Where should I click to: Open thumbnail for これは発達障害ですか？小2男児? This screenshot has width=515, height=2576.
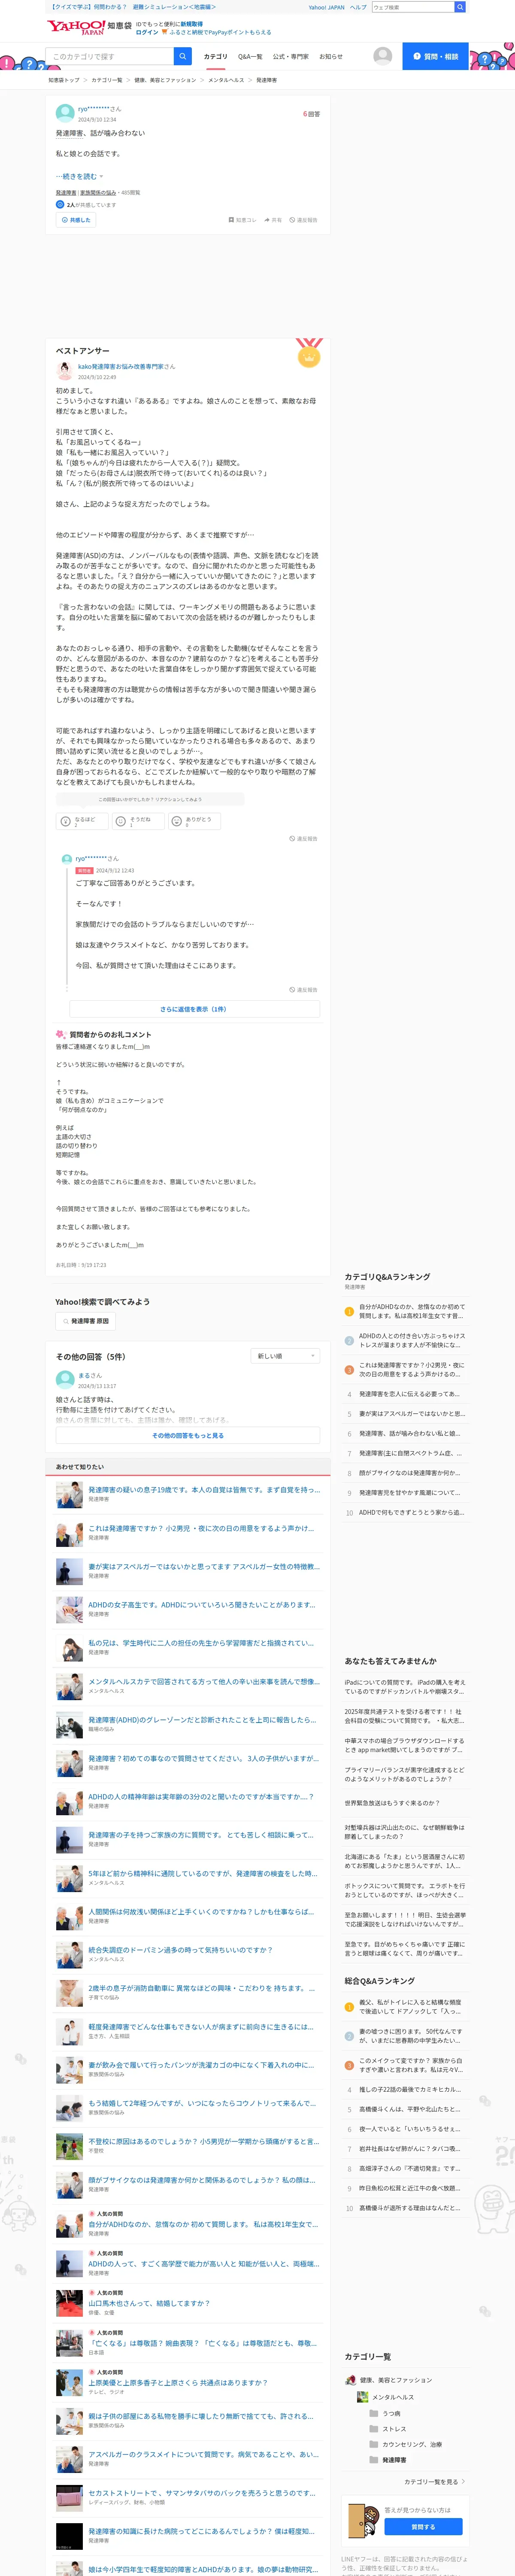tap(69, 1533)
